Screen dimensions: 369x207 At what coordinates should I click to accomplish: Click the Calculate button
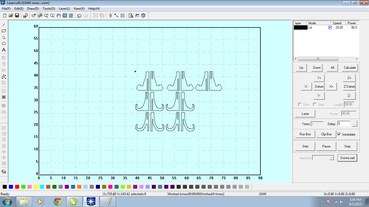tap(350, 68)
